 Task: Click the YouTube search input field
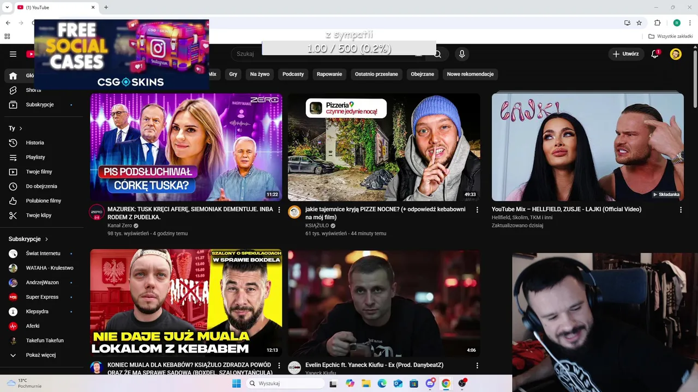(x=327, y=54)
